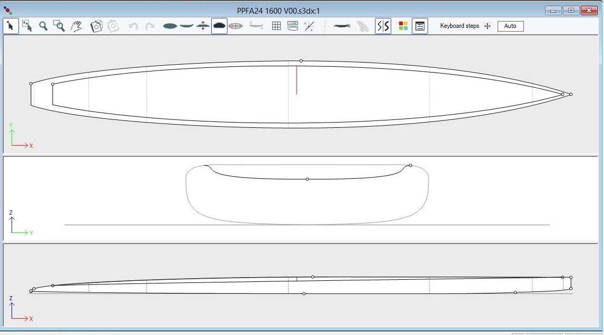The height and width of the screenshot is (335, 604).
Task: Toggle the grid display
Action: (276, 26)
